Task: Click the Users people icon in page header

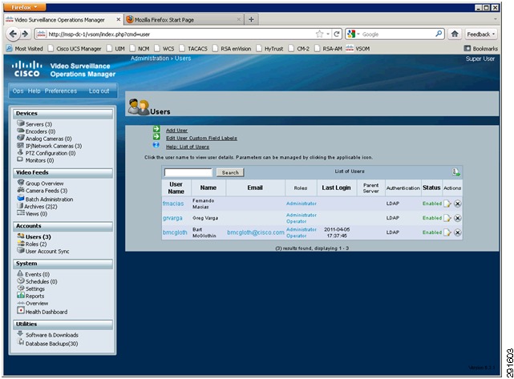Action: [139, 107]
